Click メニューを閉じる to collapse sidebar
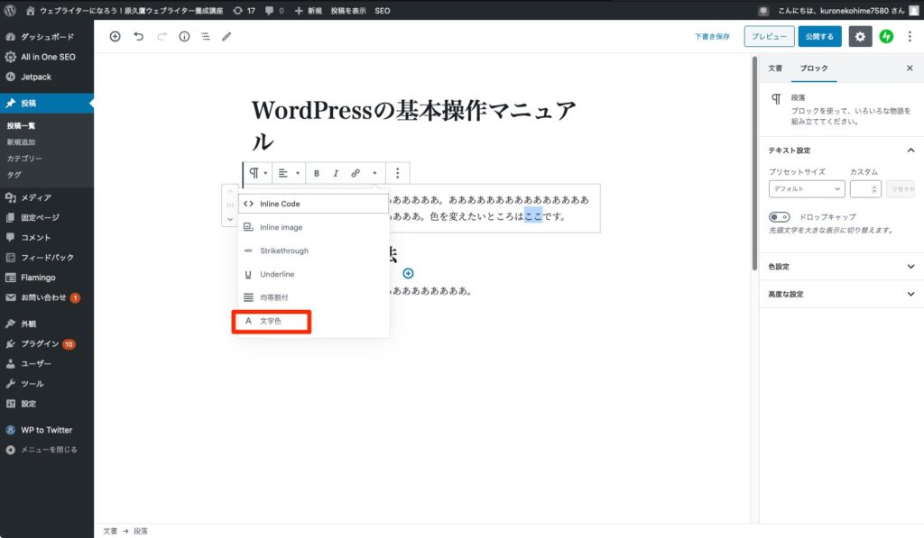 [x=47, y=450]
